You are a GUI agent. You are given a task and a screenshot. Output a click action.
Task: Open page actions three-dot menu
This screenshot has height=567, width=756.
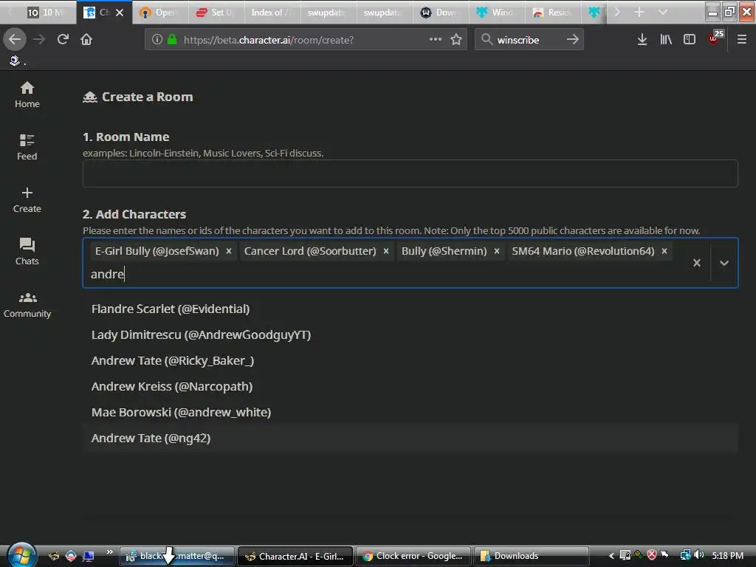tap(436, 39)
